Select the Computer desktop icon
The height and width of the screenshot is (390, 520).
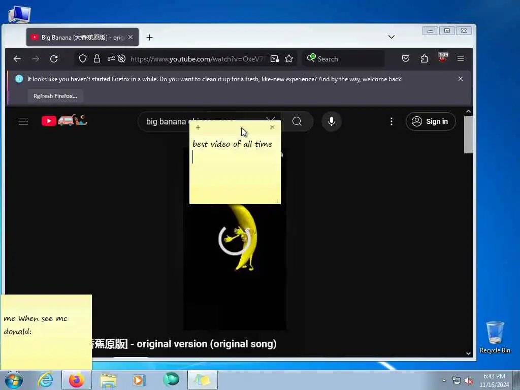coord(19,14)
